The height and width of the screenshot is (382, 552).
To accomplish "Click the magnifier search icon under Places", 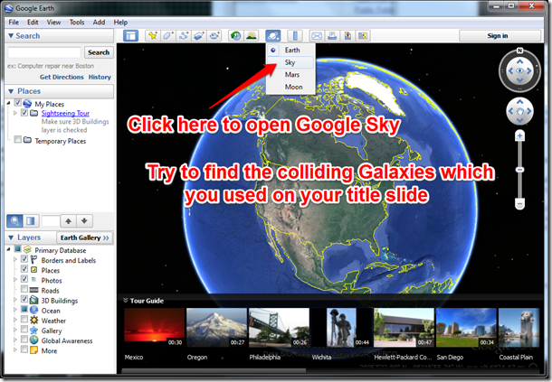I will [14, 220].
